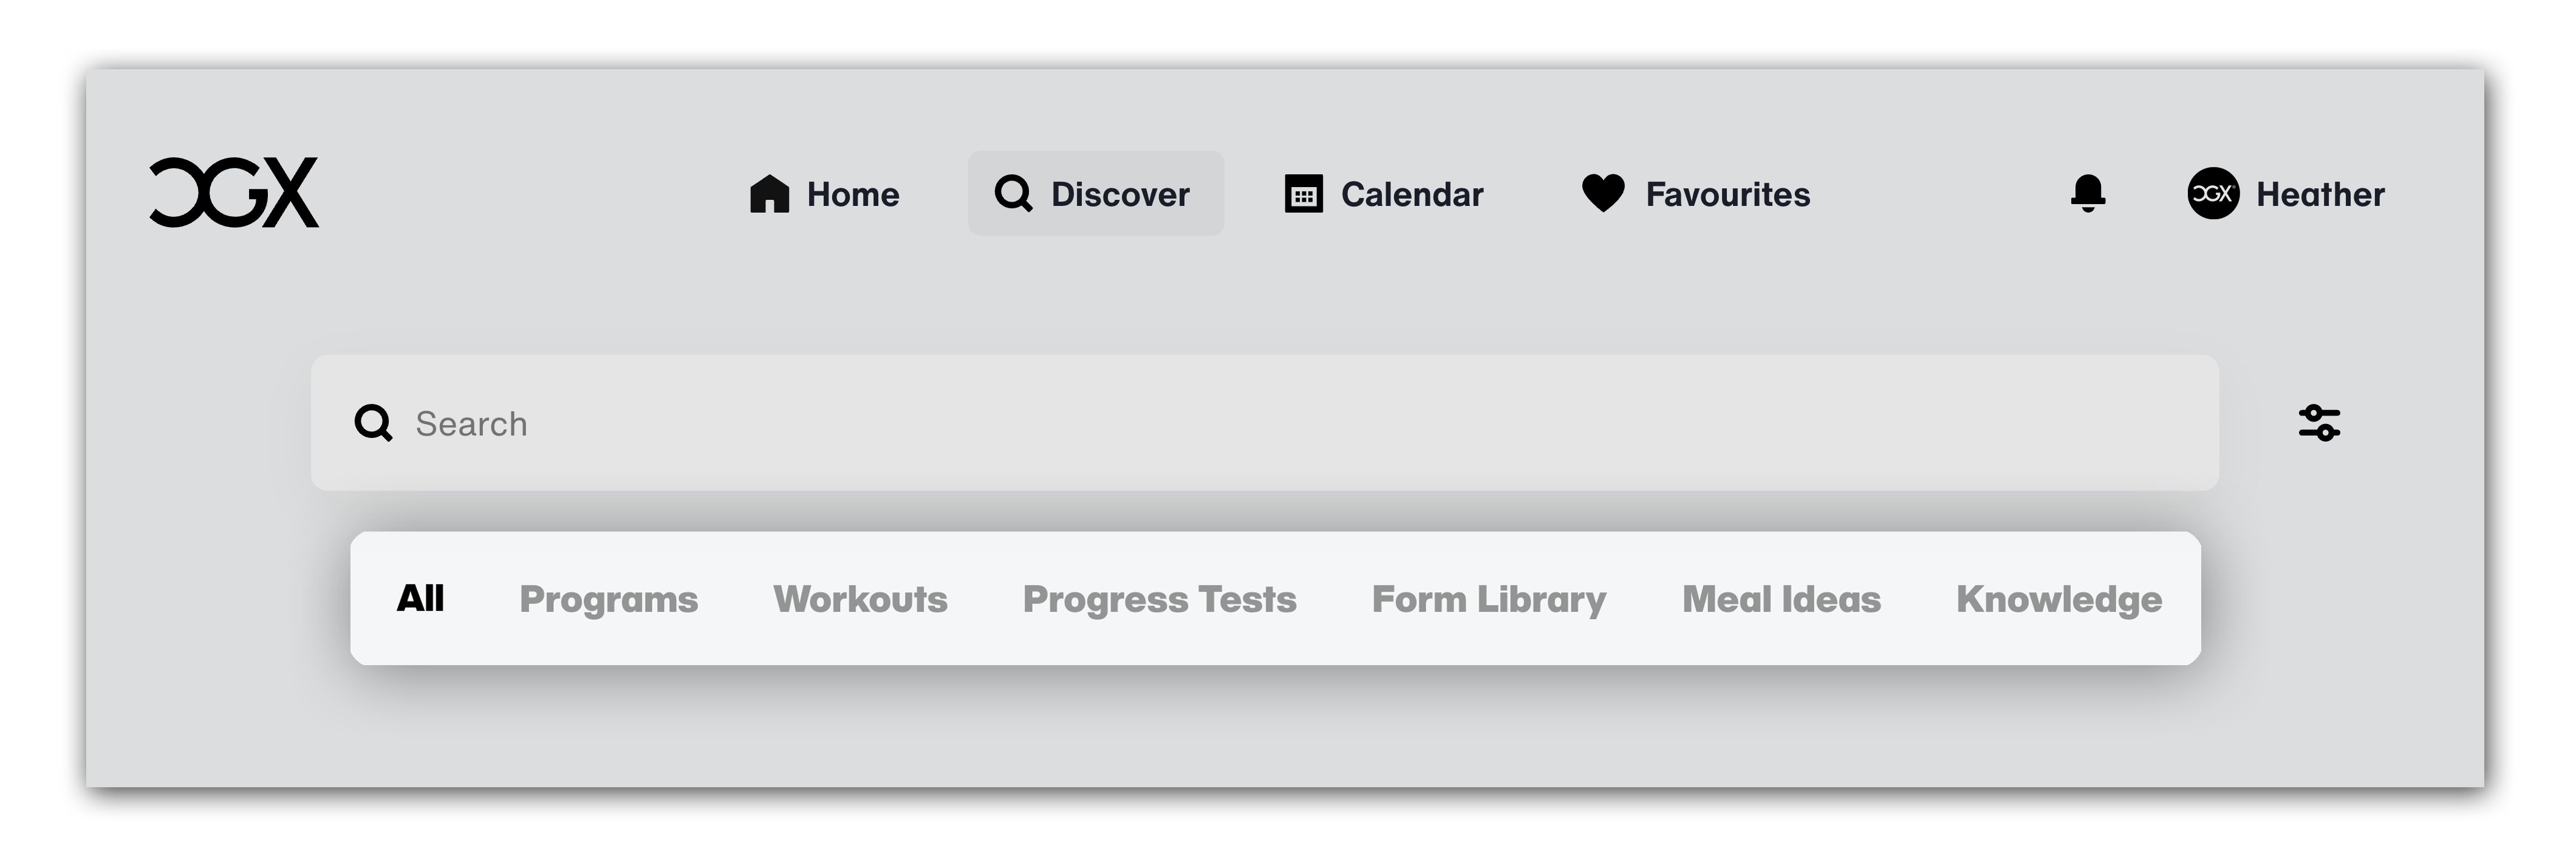Open the filter sliders icon
The height and width of the screenshot is (865, 2576).
[2319, 422]
